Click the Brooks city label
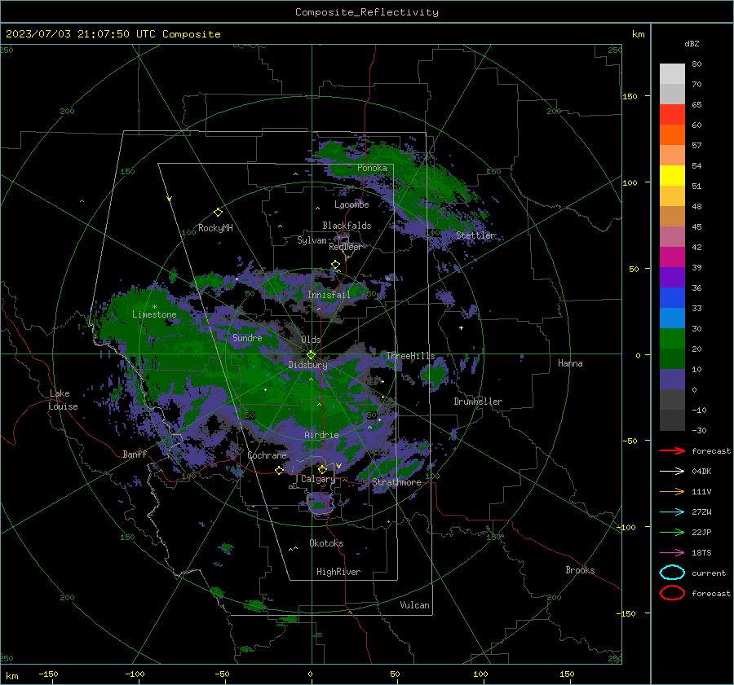734x685 pixels. point(580,570)
